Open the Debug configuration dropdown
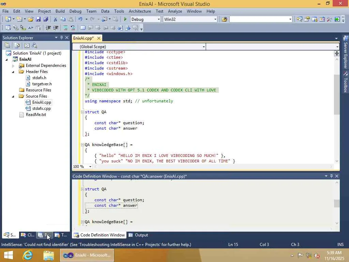Image resolution: width=349 pixels, height=262 pixels. [x=158, y=19]
